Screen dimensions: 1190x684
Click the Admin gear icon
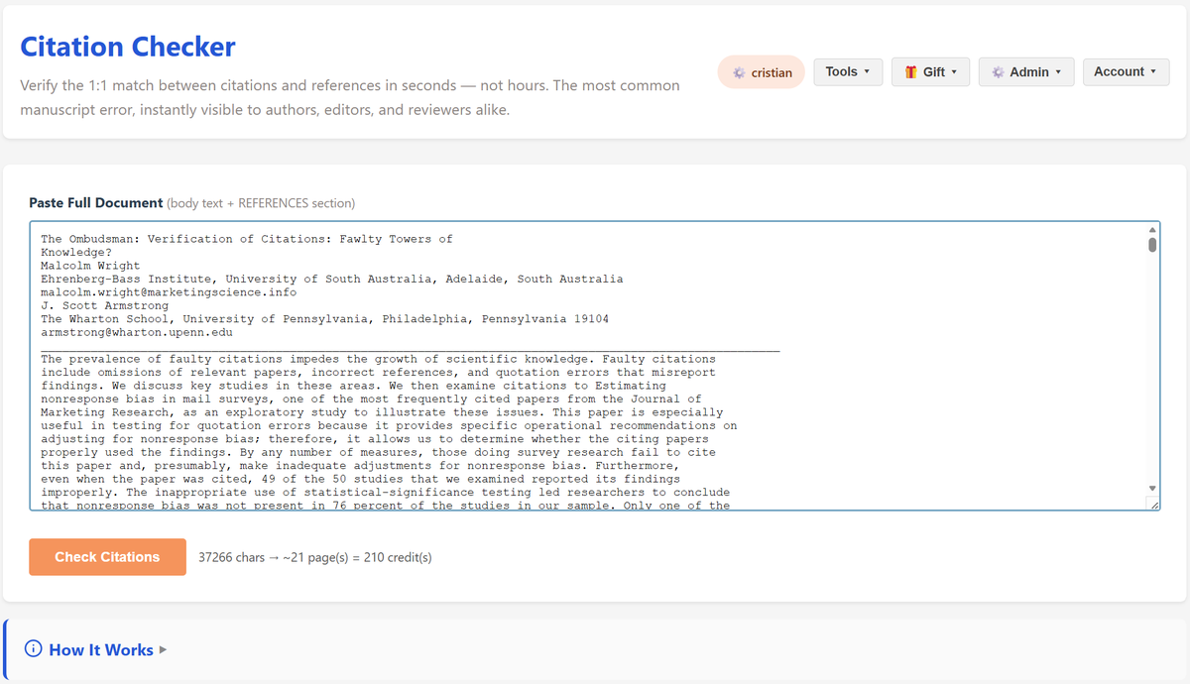point(998,71)
